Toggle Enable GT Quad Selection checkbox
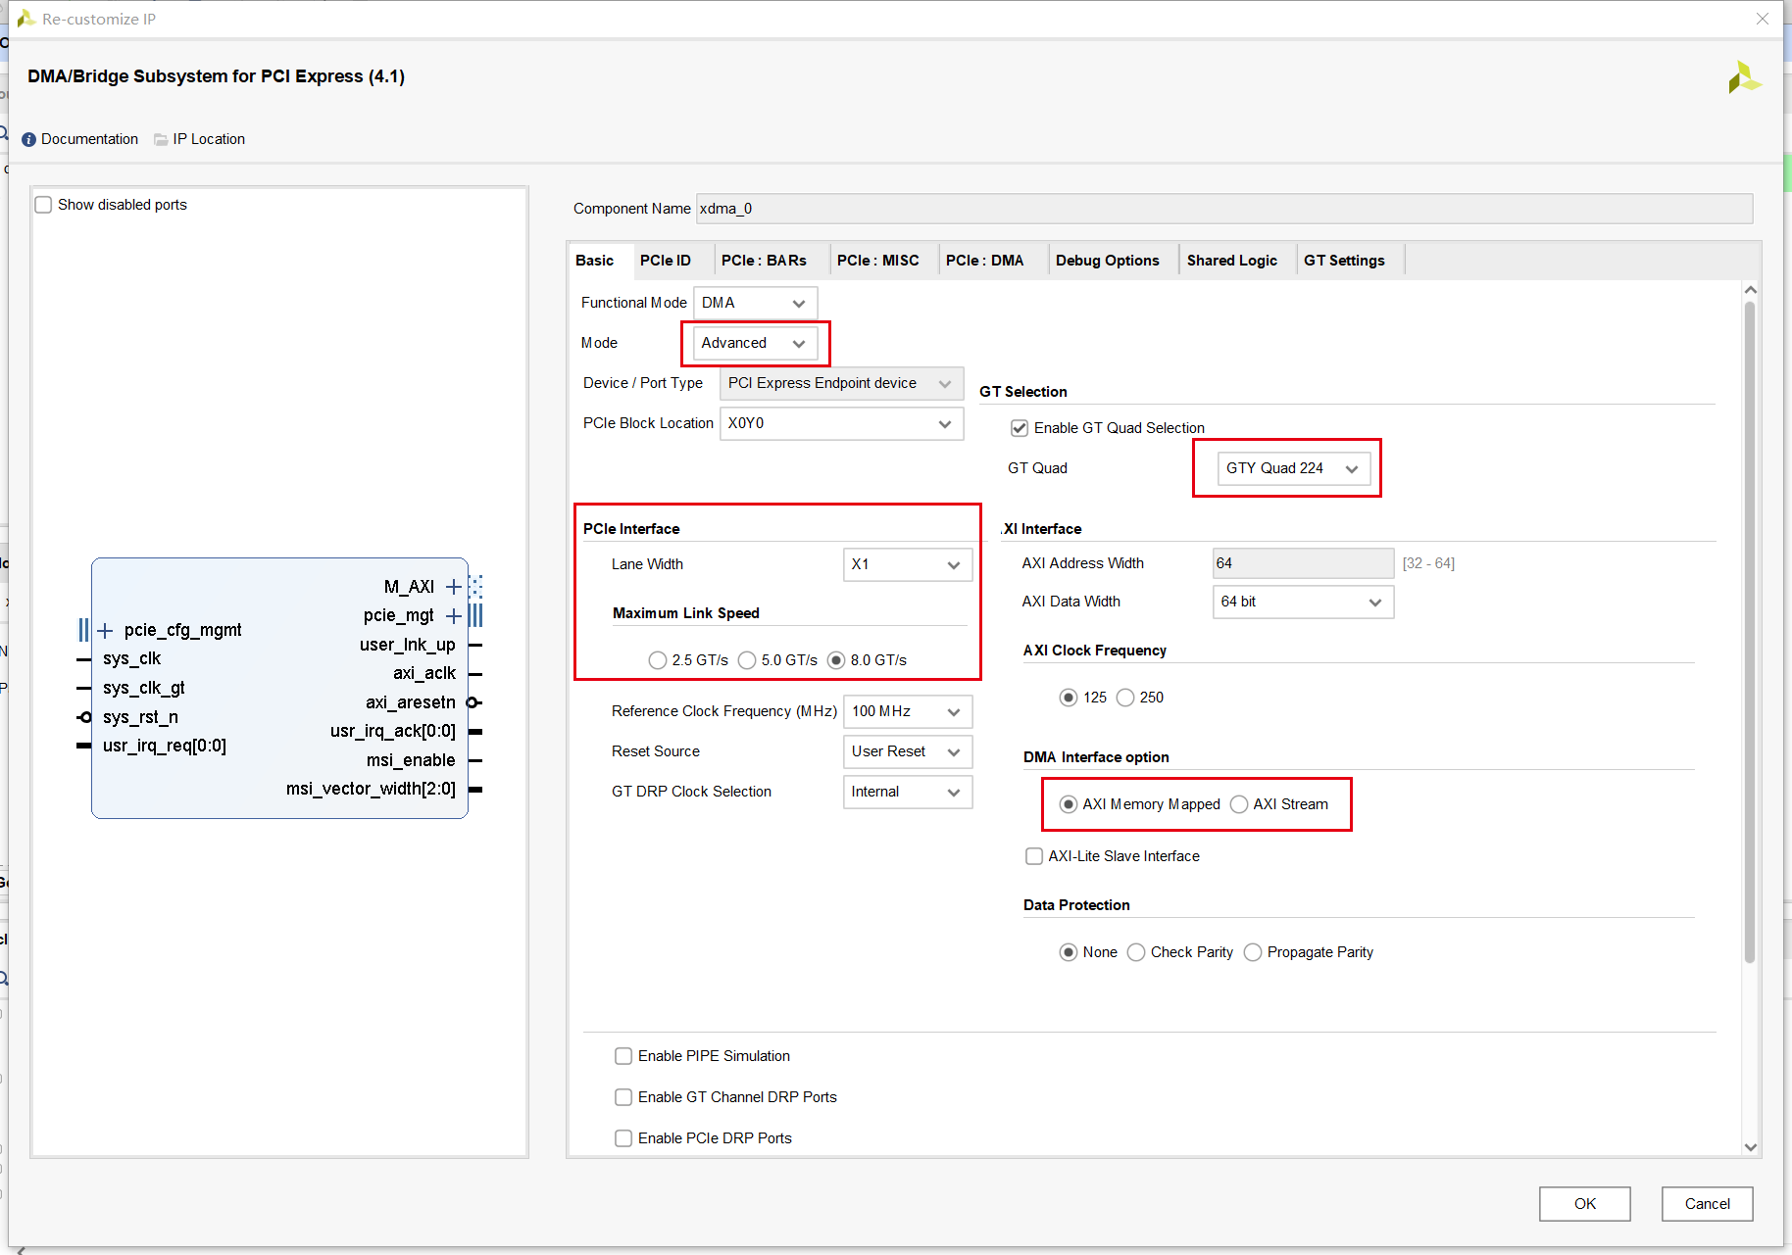 [1020, 428]
